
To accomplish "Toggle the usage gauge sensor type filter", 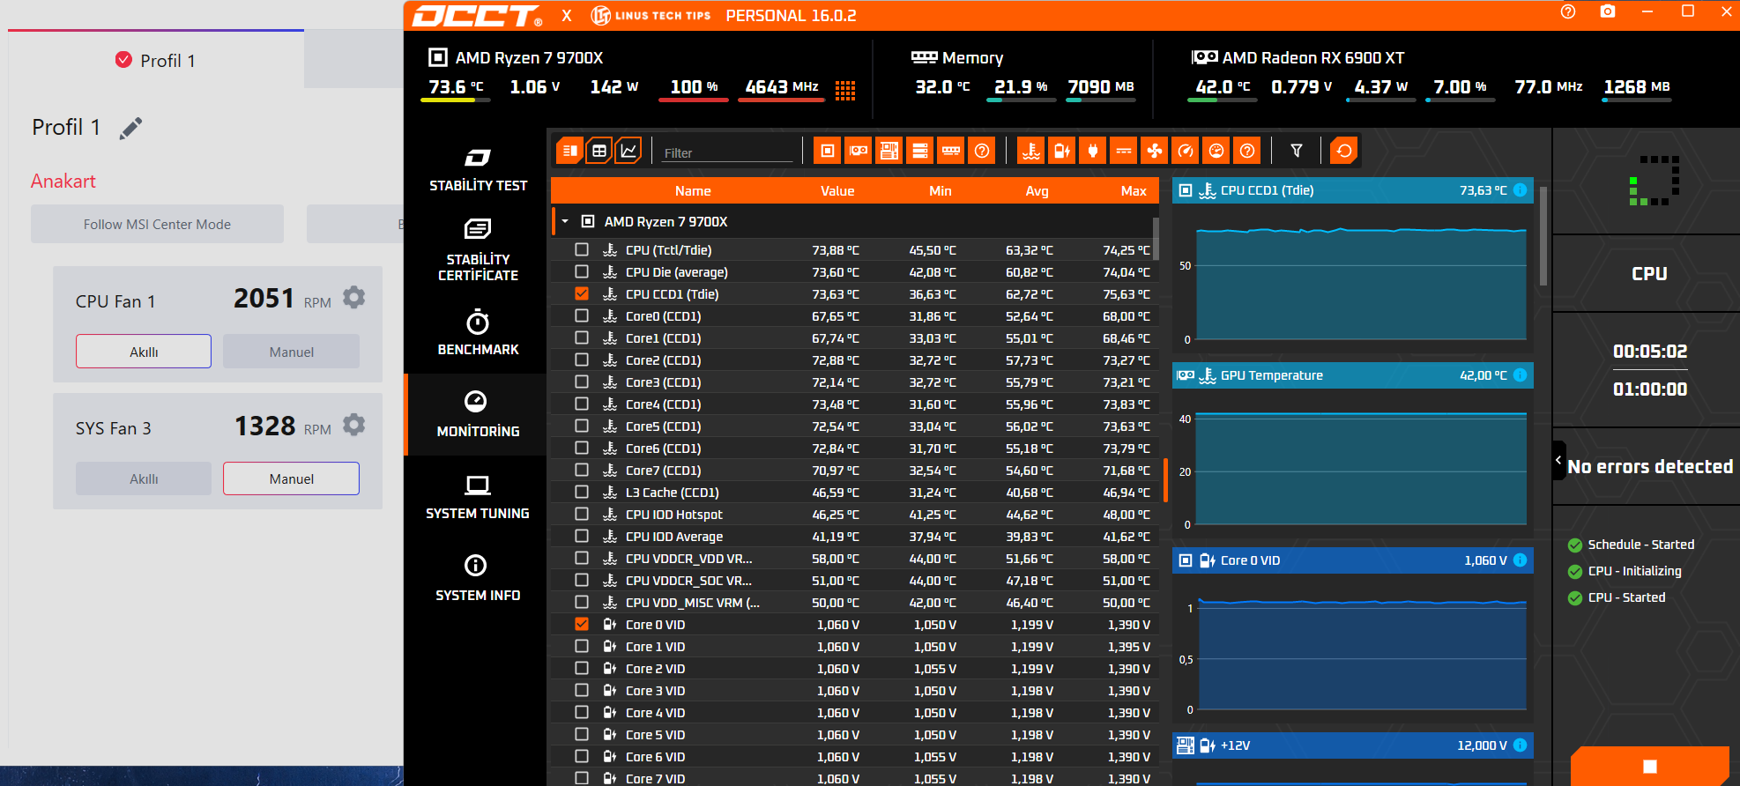I will click(x=1216, y=151).
